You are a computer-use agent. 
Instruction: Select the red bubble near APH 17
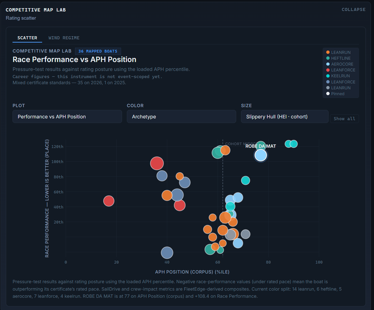tap(109, 201)
